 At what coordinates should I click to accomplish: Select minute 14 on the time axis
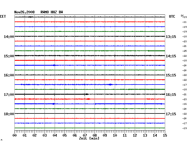(x=155, y=135)
